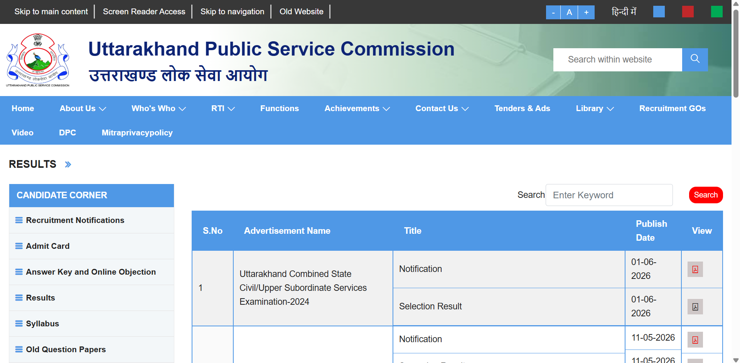Click Skip to navigation link

[233, 12]
